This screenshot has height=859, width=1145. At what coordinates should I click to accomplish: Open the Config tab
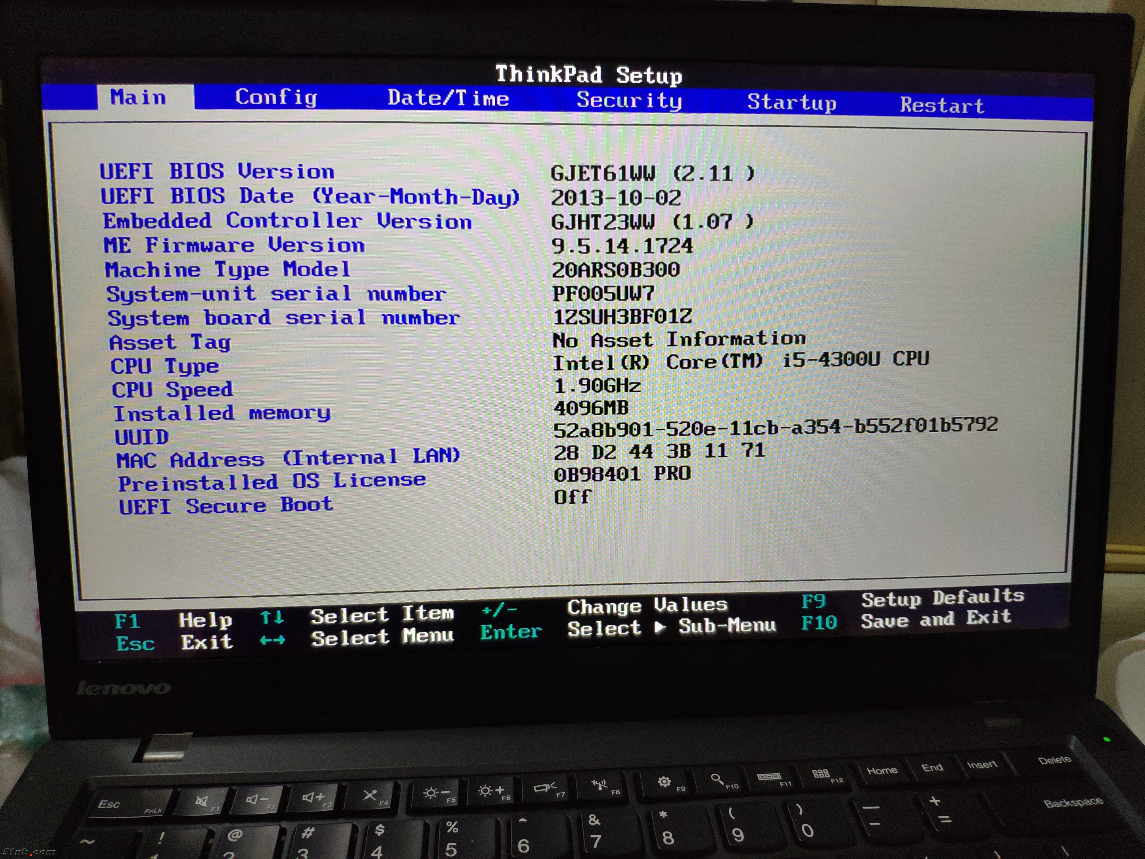coord(276,97)
